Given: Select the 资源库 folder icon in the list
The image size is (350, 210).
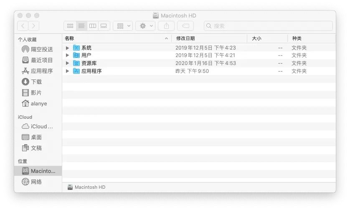Looking at the screenshot, I should coord(76,63).
